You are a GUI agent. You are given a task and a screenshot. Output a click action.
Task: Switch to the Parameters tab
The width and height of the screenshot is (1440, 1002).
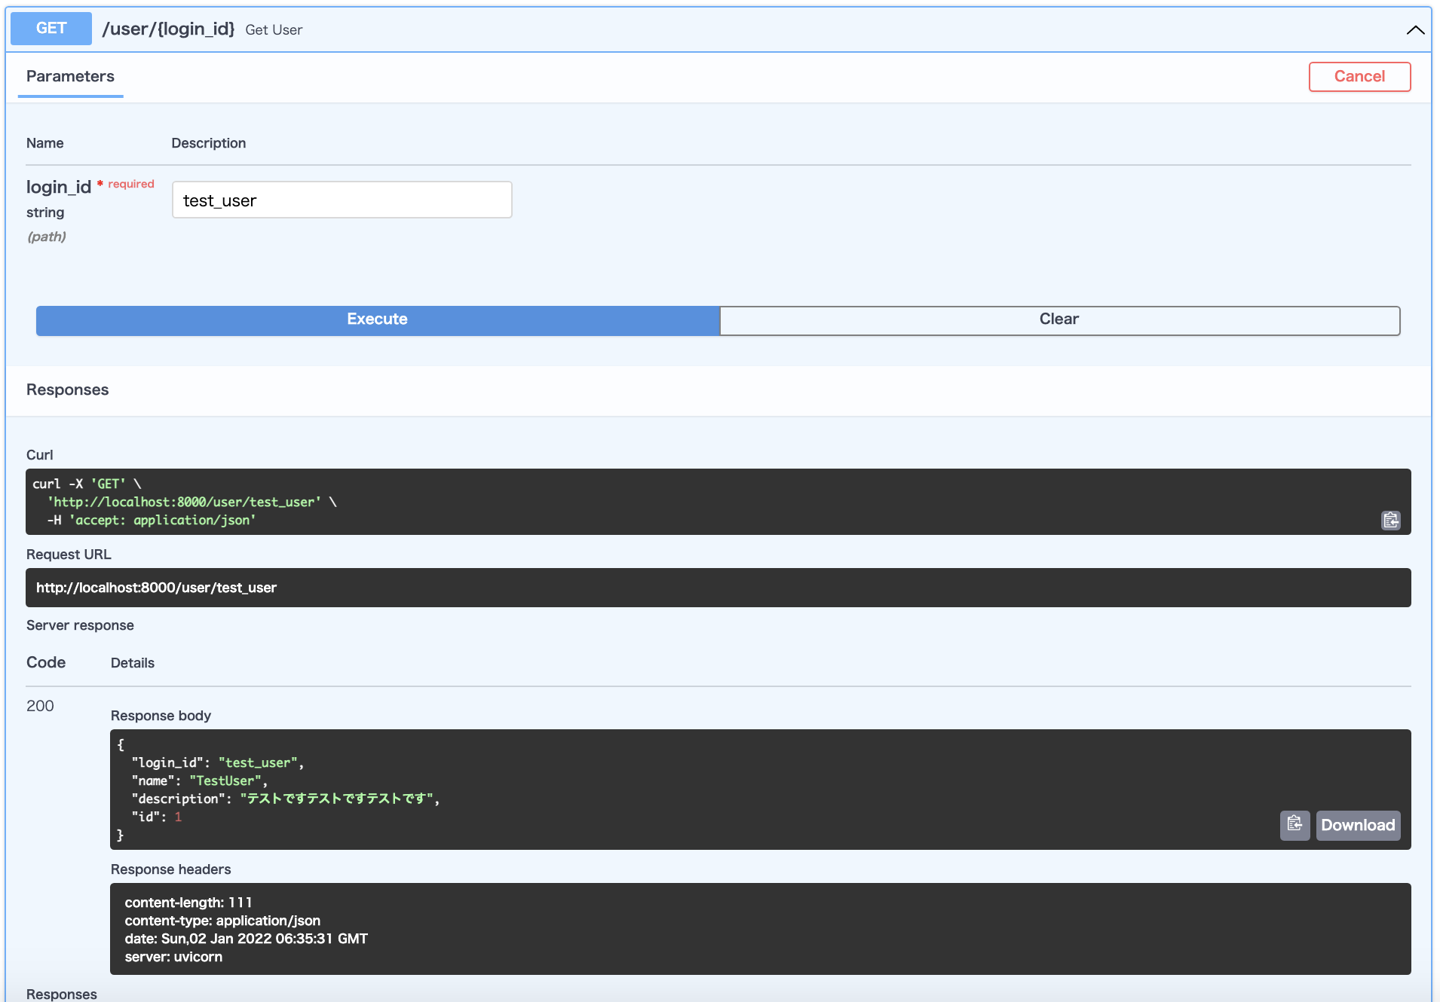pyautogui.click(x=70, y=76)
